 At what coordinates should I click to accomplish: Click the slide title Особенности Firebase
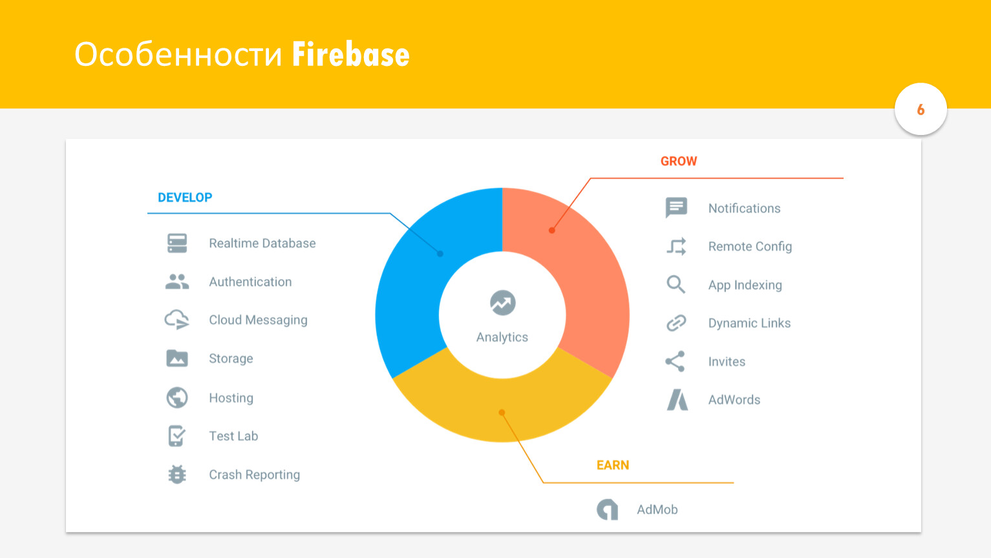coord(242,54)
